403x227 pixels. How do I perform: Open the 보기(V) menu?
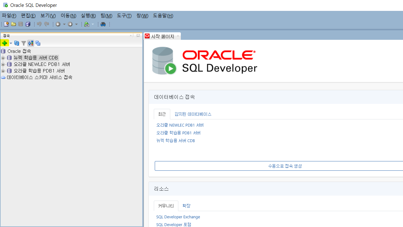click(x=48, y=16)
